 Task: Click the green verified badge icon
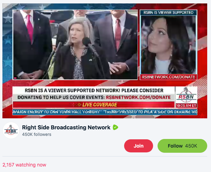pyautogui.click(x=115, y=127)
